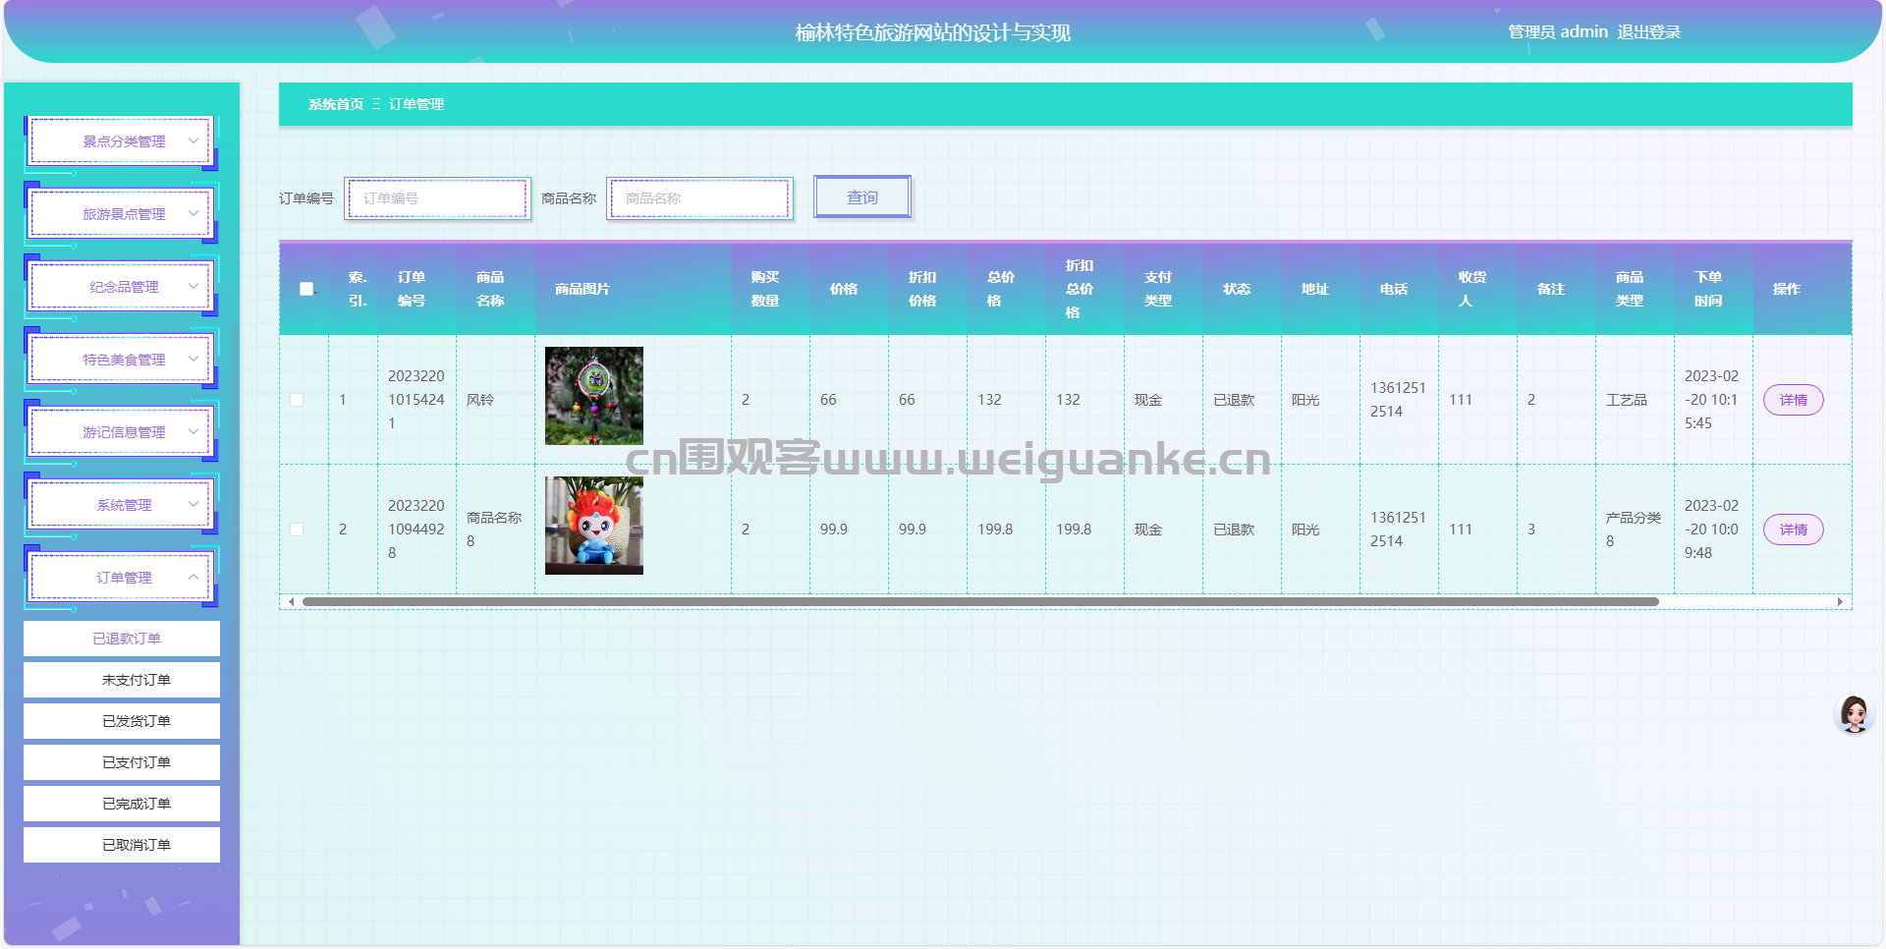The image size is (1886, 949).
Task: Click 订单管理 breadcrumb text
Action: 416,104
